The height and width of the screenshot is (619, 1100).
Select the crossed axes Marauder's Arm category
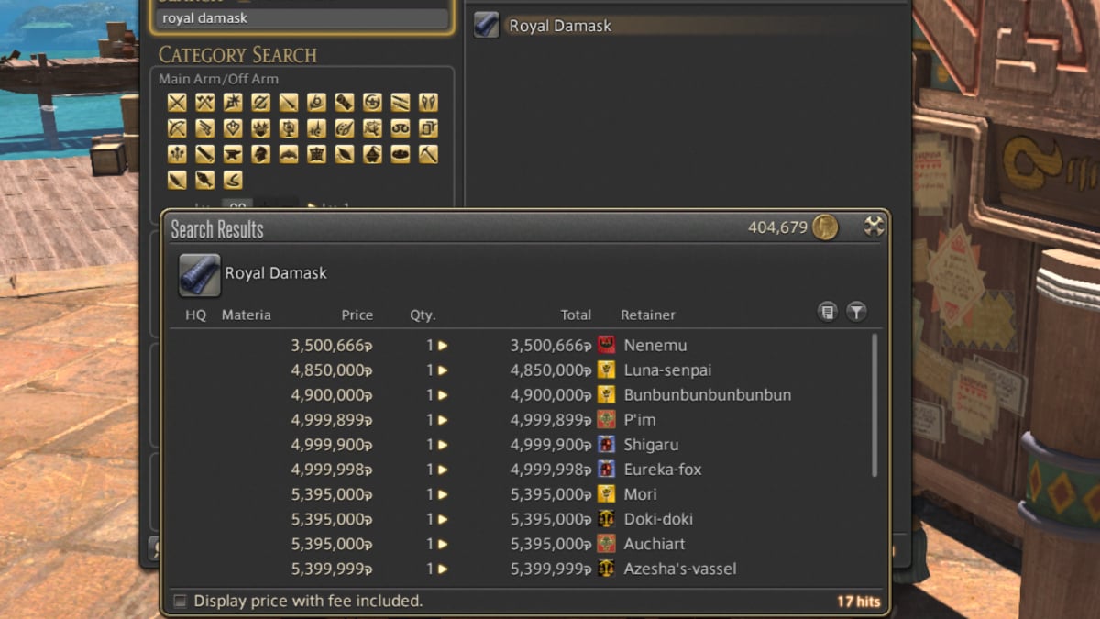pos(203,103)
